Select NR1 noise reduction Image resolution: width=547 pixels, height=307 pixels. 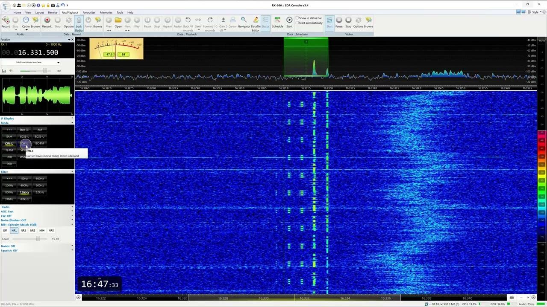click(14, 230)
